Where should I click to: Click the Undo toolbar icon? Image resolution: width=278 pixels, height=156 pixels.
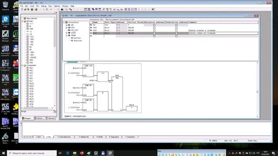[51, 10]
